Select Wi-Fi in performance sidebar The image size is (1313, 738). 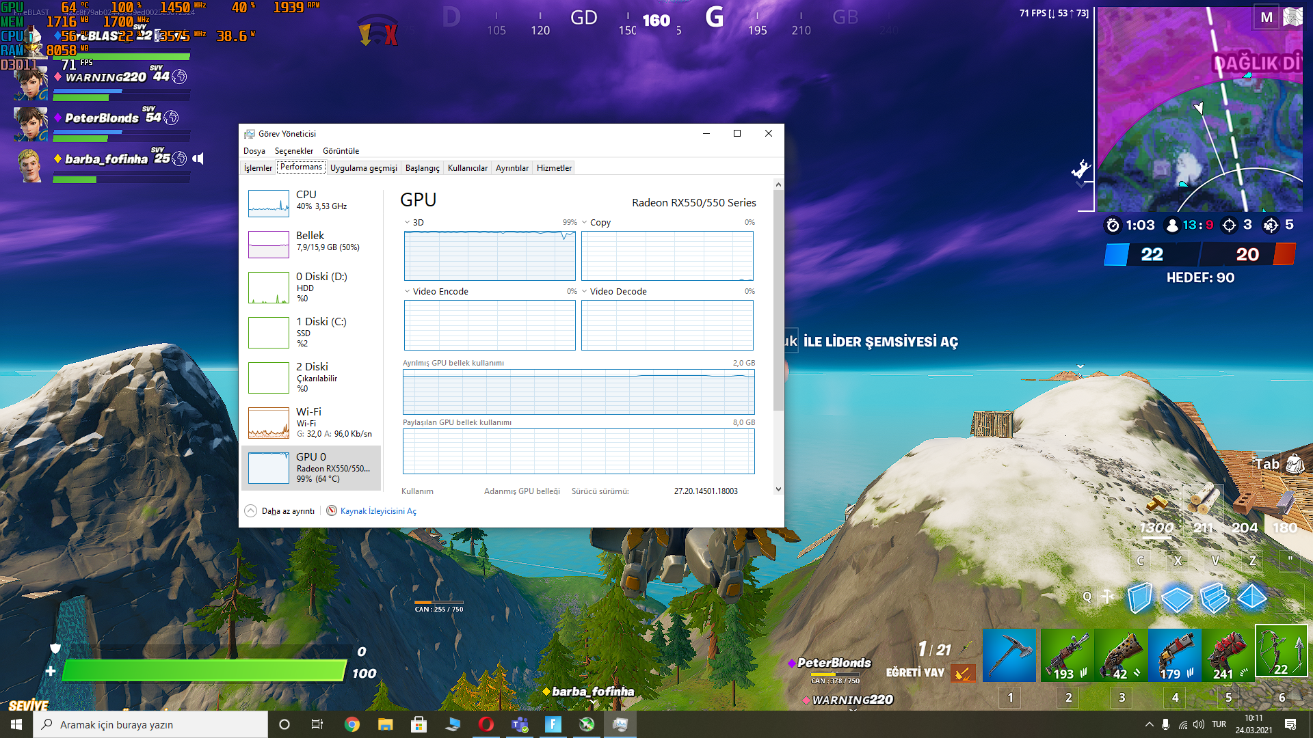tap(311, 422)
